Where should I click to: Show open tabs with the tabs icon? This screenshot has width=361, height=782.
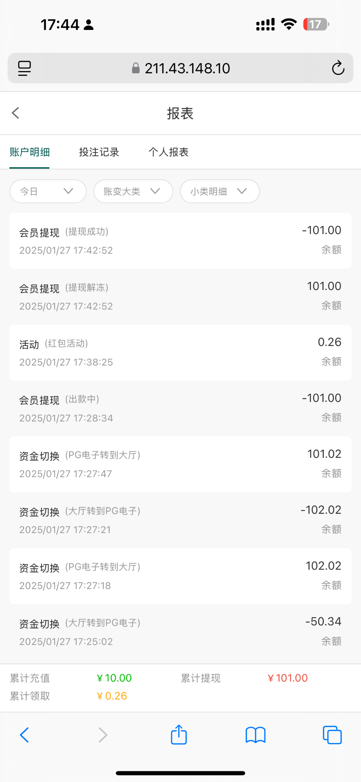click(x=332, y=735)
